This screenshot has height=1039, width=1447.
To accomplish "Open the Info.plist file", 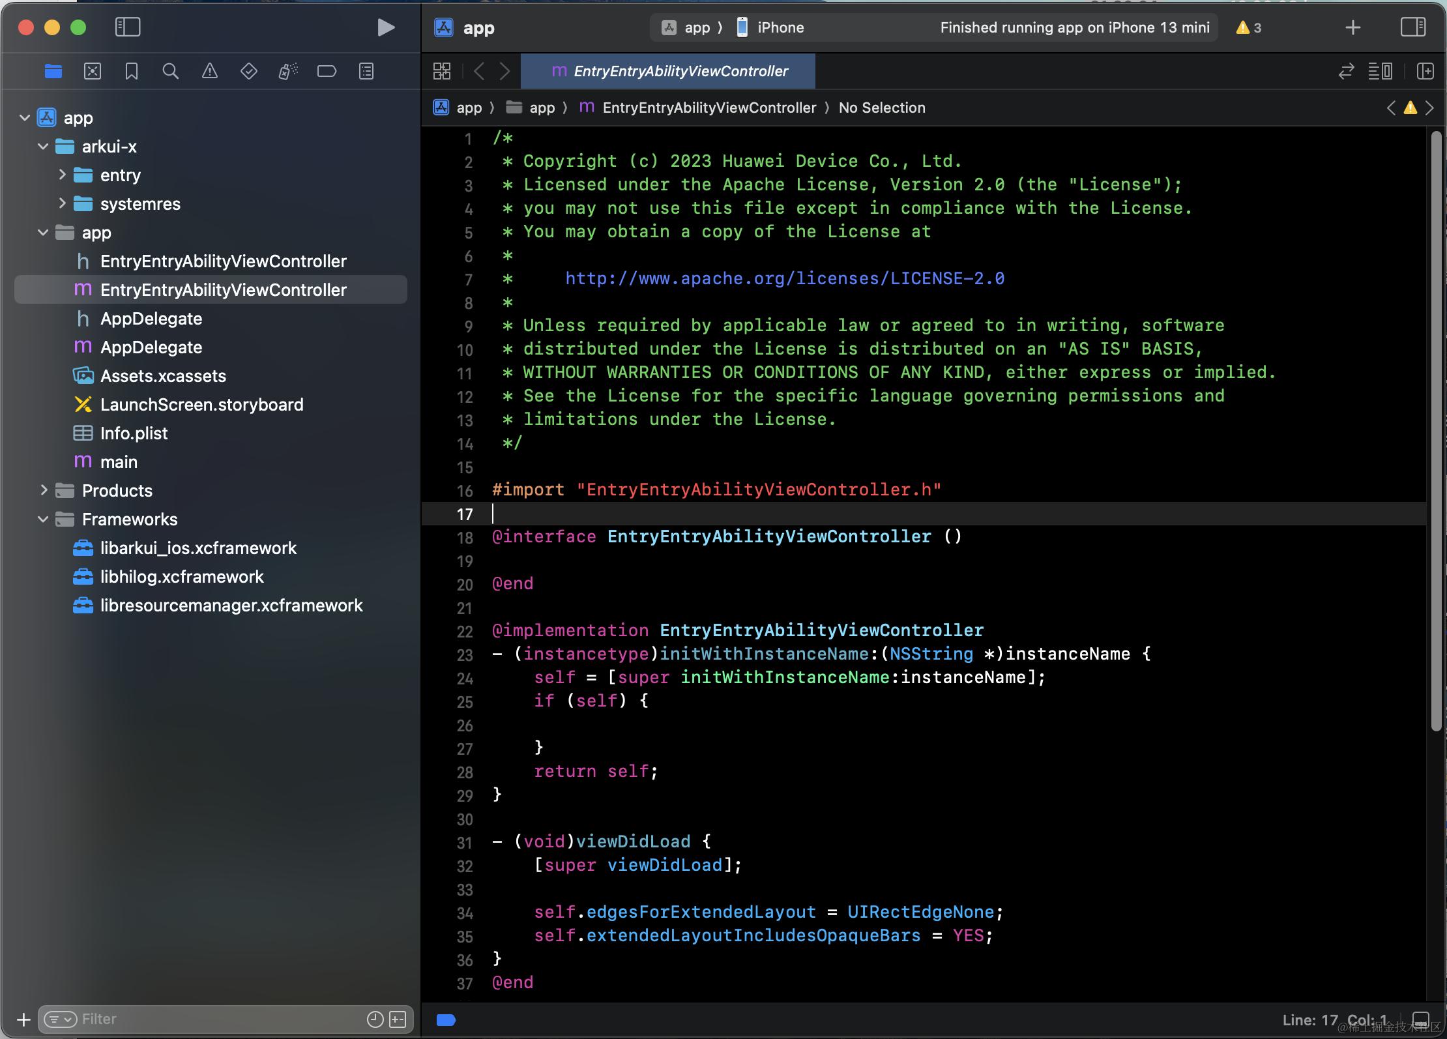I will [x=134, y=433].
